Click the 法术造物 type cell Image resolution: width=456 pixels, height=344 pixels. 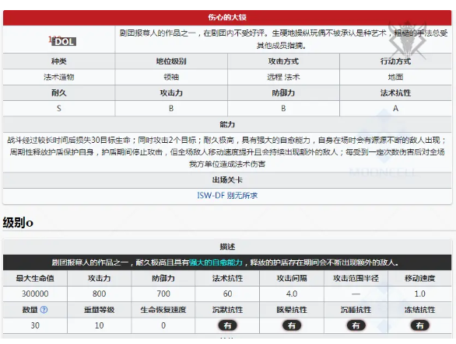(59, 77)
